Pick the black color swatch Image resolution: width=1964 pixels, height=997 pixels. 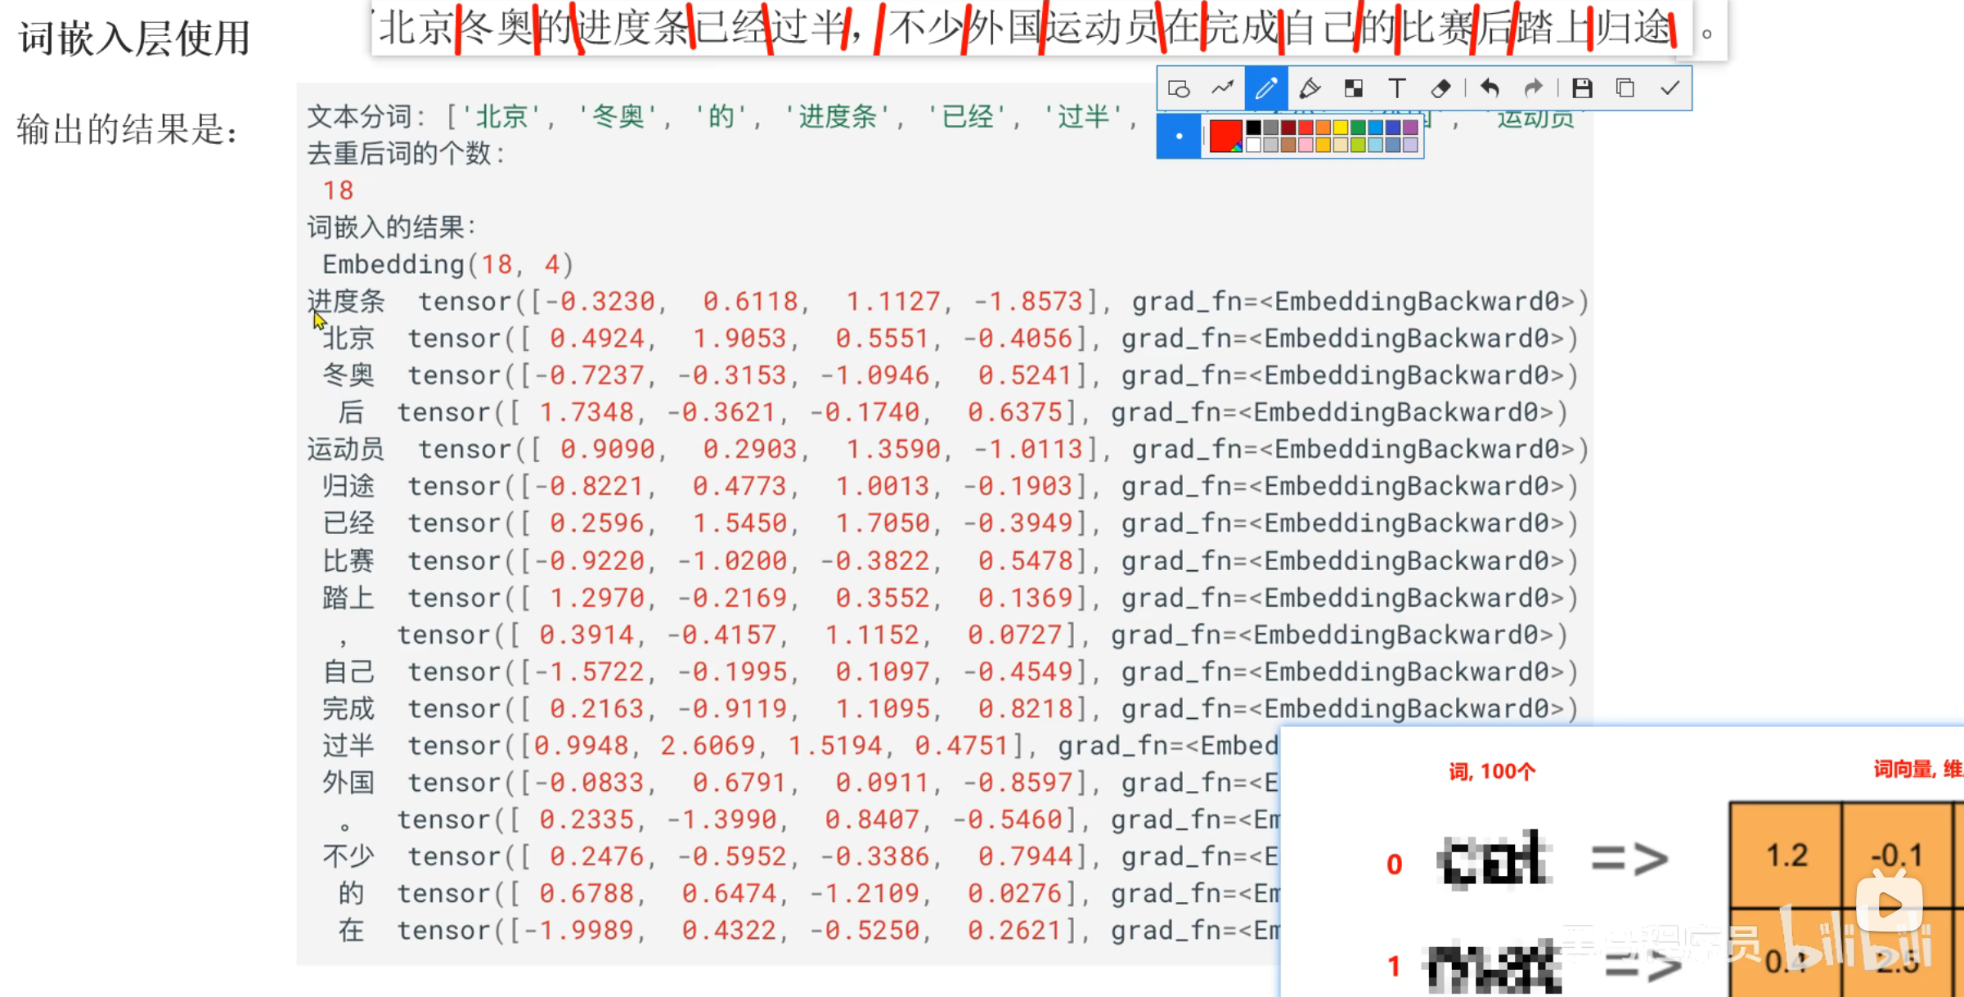pos(1253,128)
